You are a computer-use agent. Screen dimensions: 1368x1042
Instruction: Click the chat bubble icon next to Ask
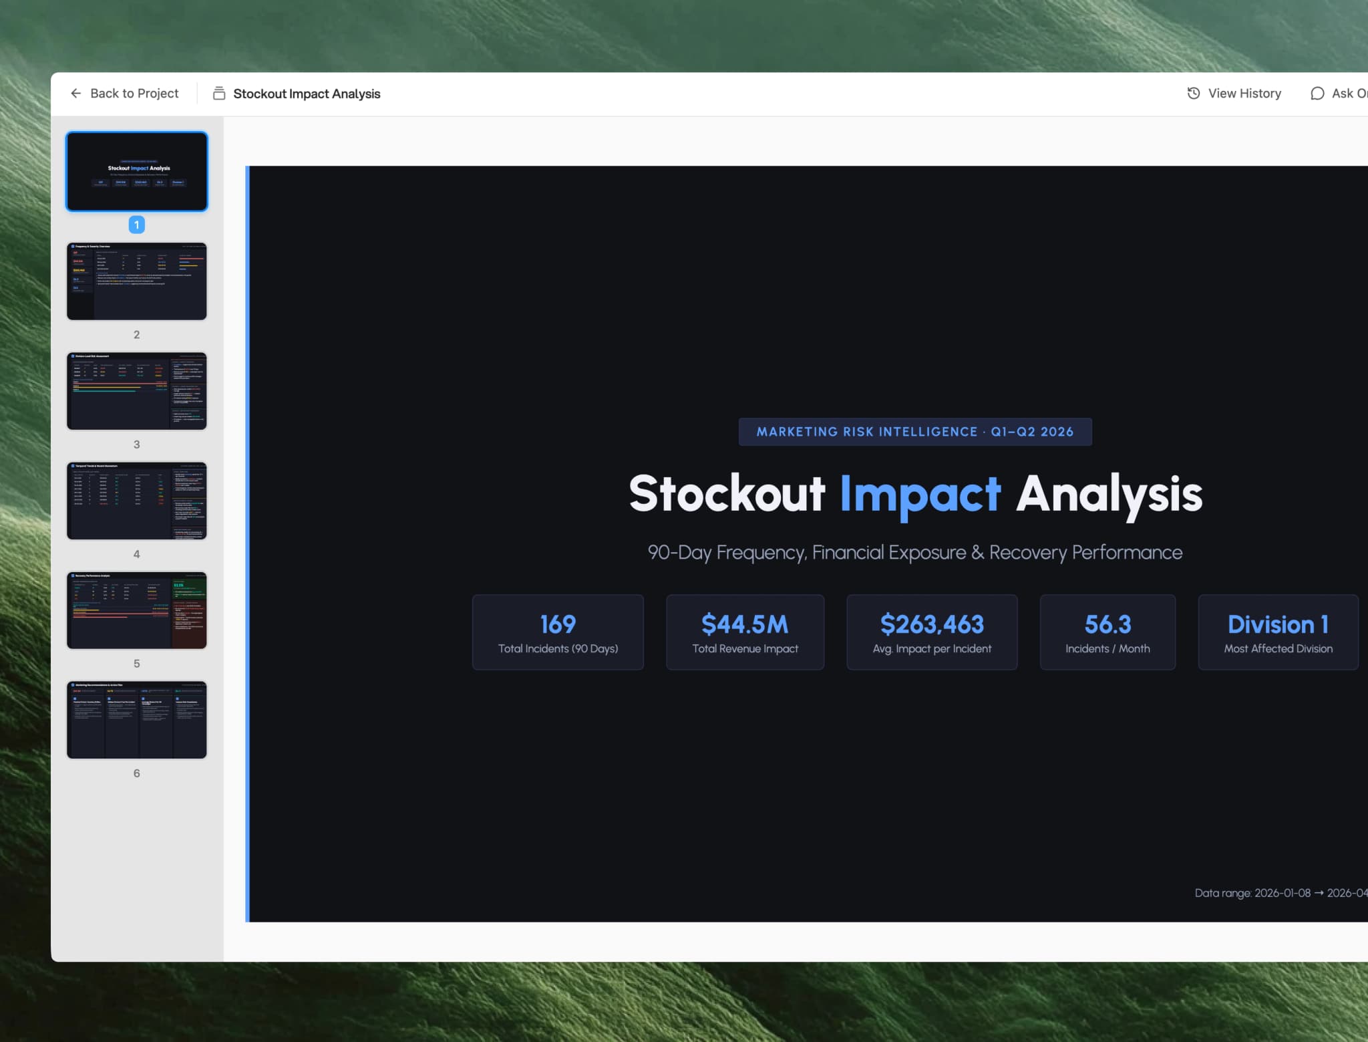pos(1317,93)
